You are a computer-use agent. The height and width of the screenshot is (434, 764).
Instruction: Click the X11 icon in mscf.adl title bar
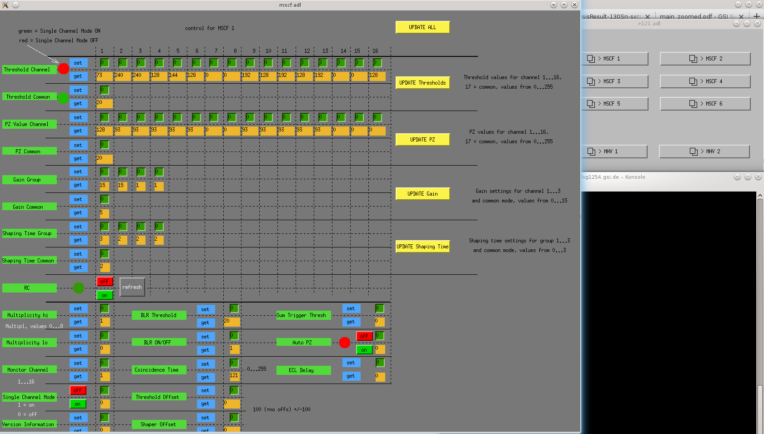[x=5, y=5]
